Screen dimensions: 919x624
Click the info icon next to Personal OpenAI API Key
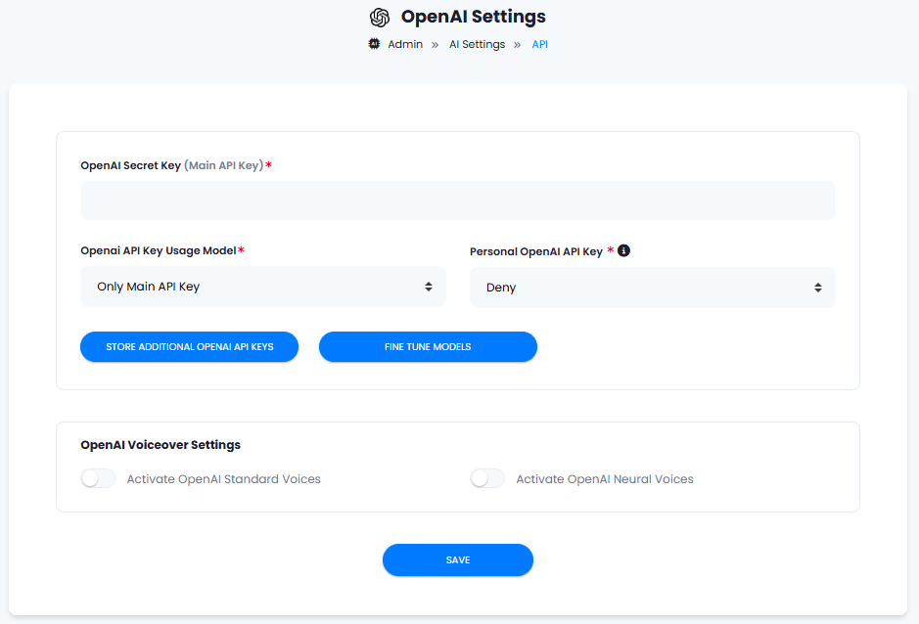pyautogui.click(x=623, y=250)
